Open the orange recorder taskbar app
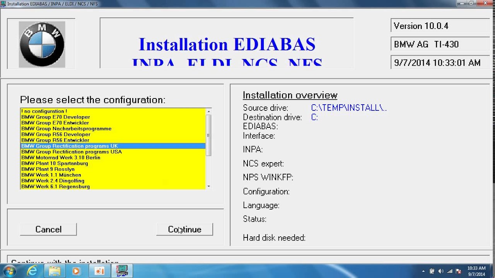The image size is (495, 278). 99,271
